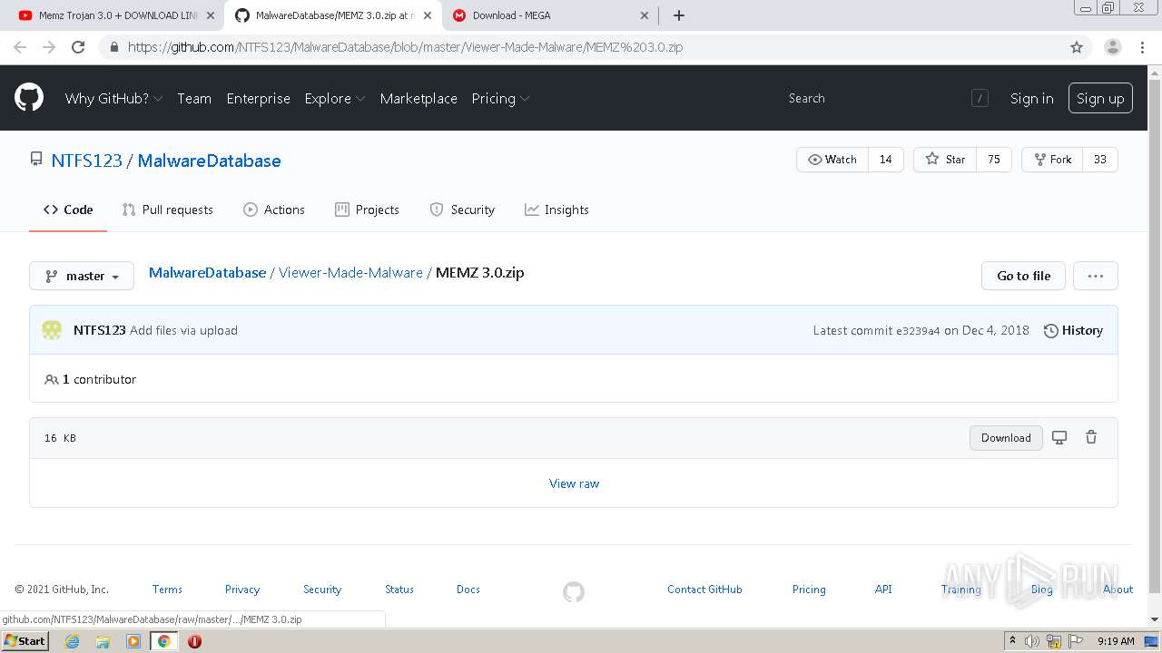This screenshot has height=653, width=1162.
Task: Click Chrome icon in taskbar
Action: pos(163,641)
